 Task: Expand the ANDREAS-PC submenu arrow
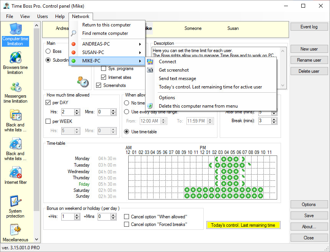[x=140, y=44]
